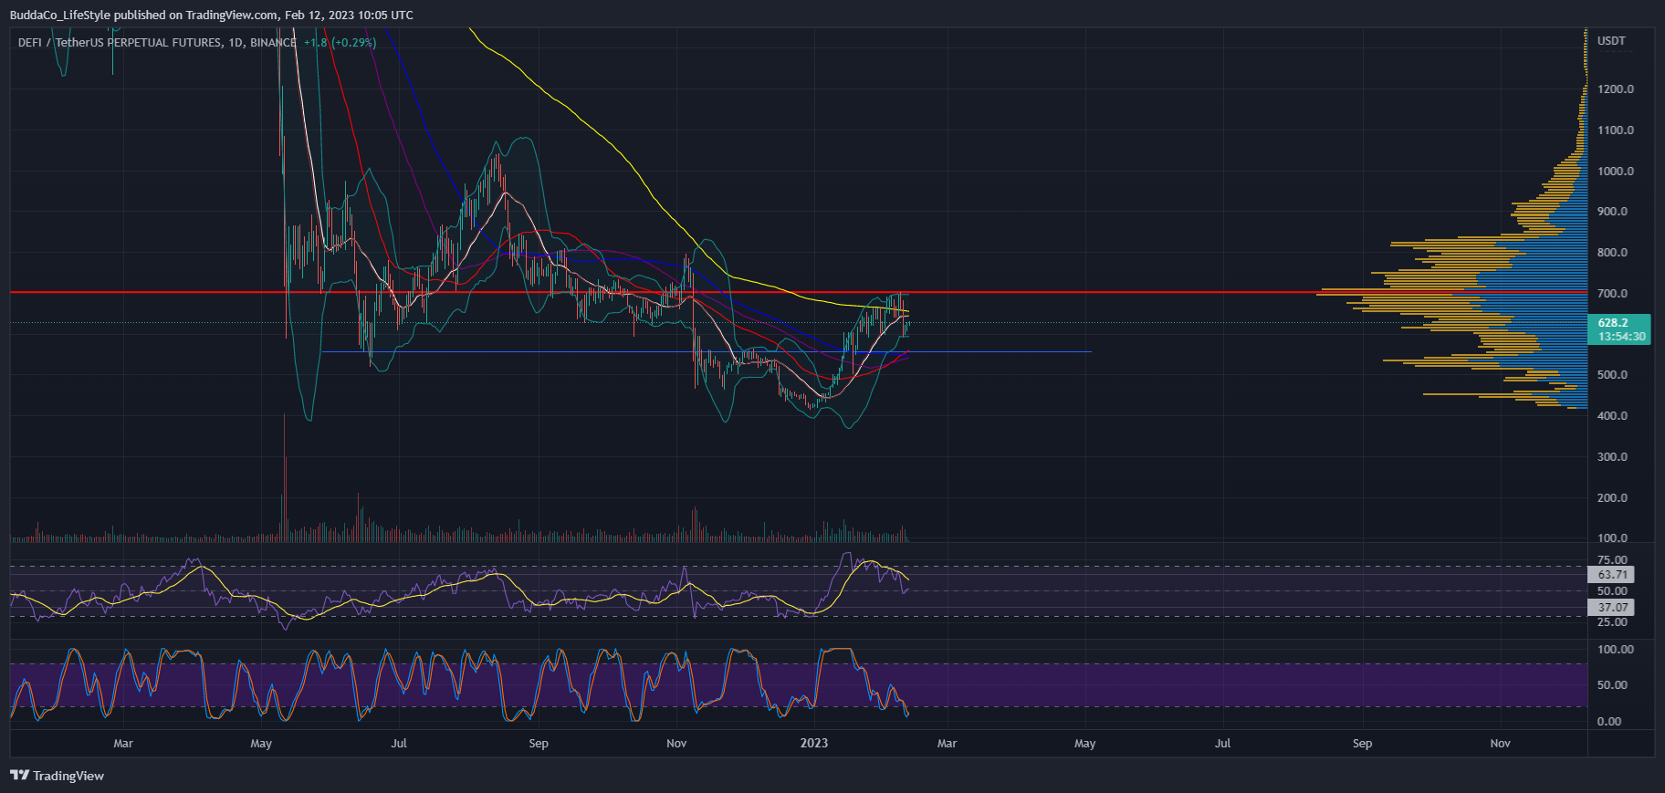Select the 628.2 current price tag
Image resolution: width=1665 pixels, height=793 pixels.
[1613, 322]
